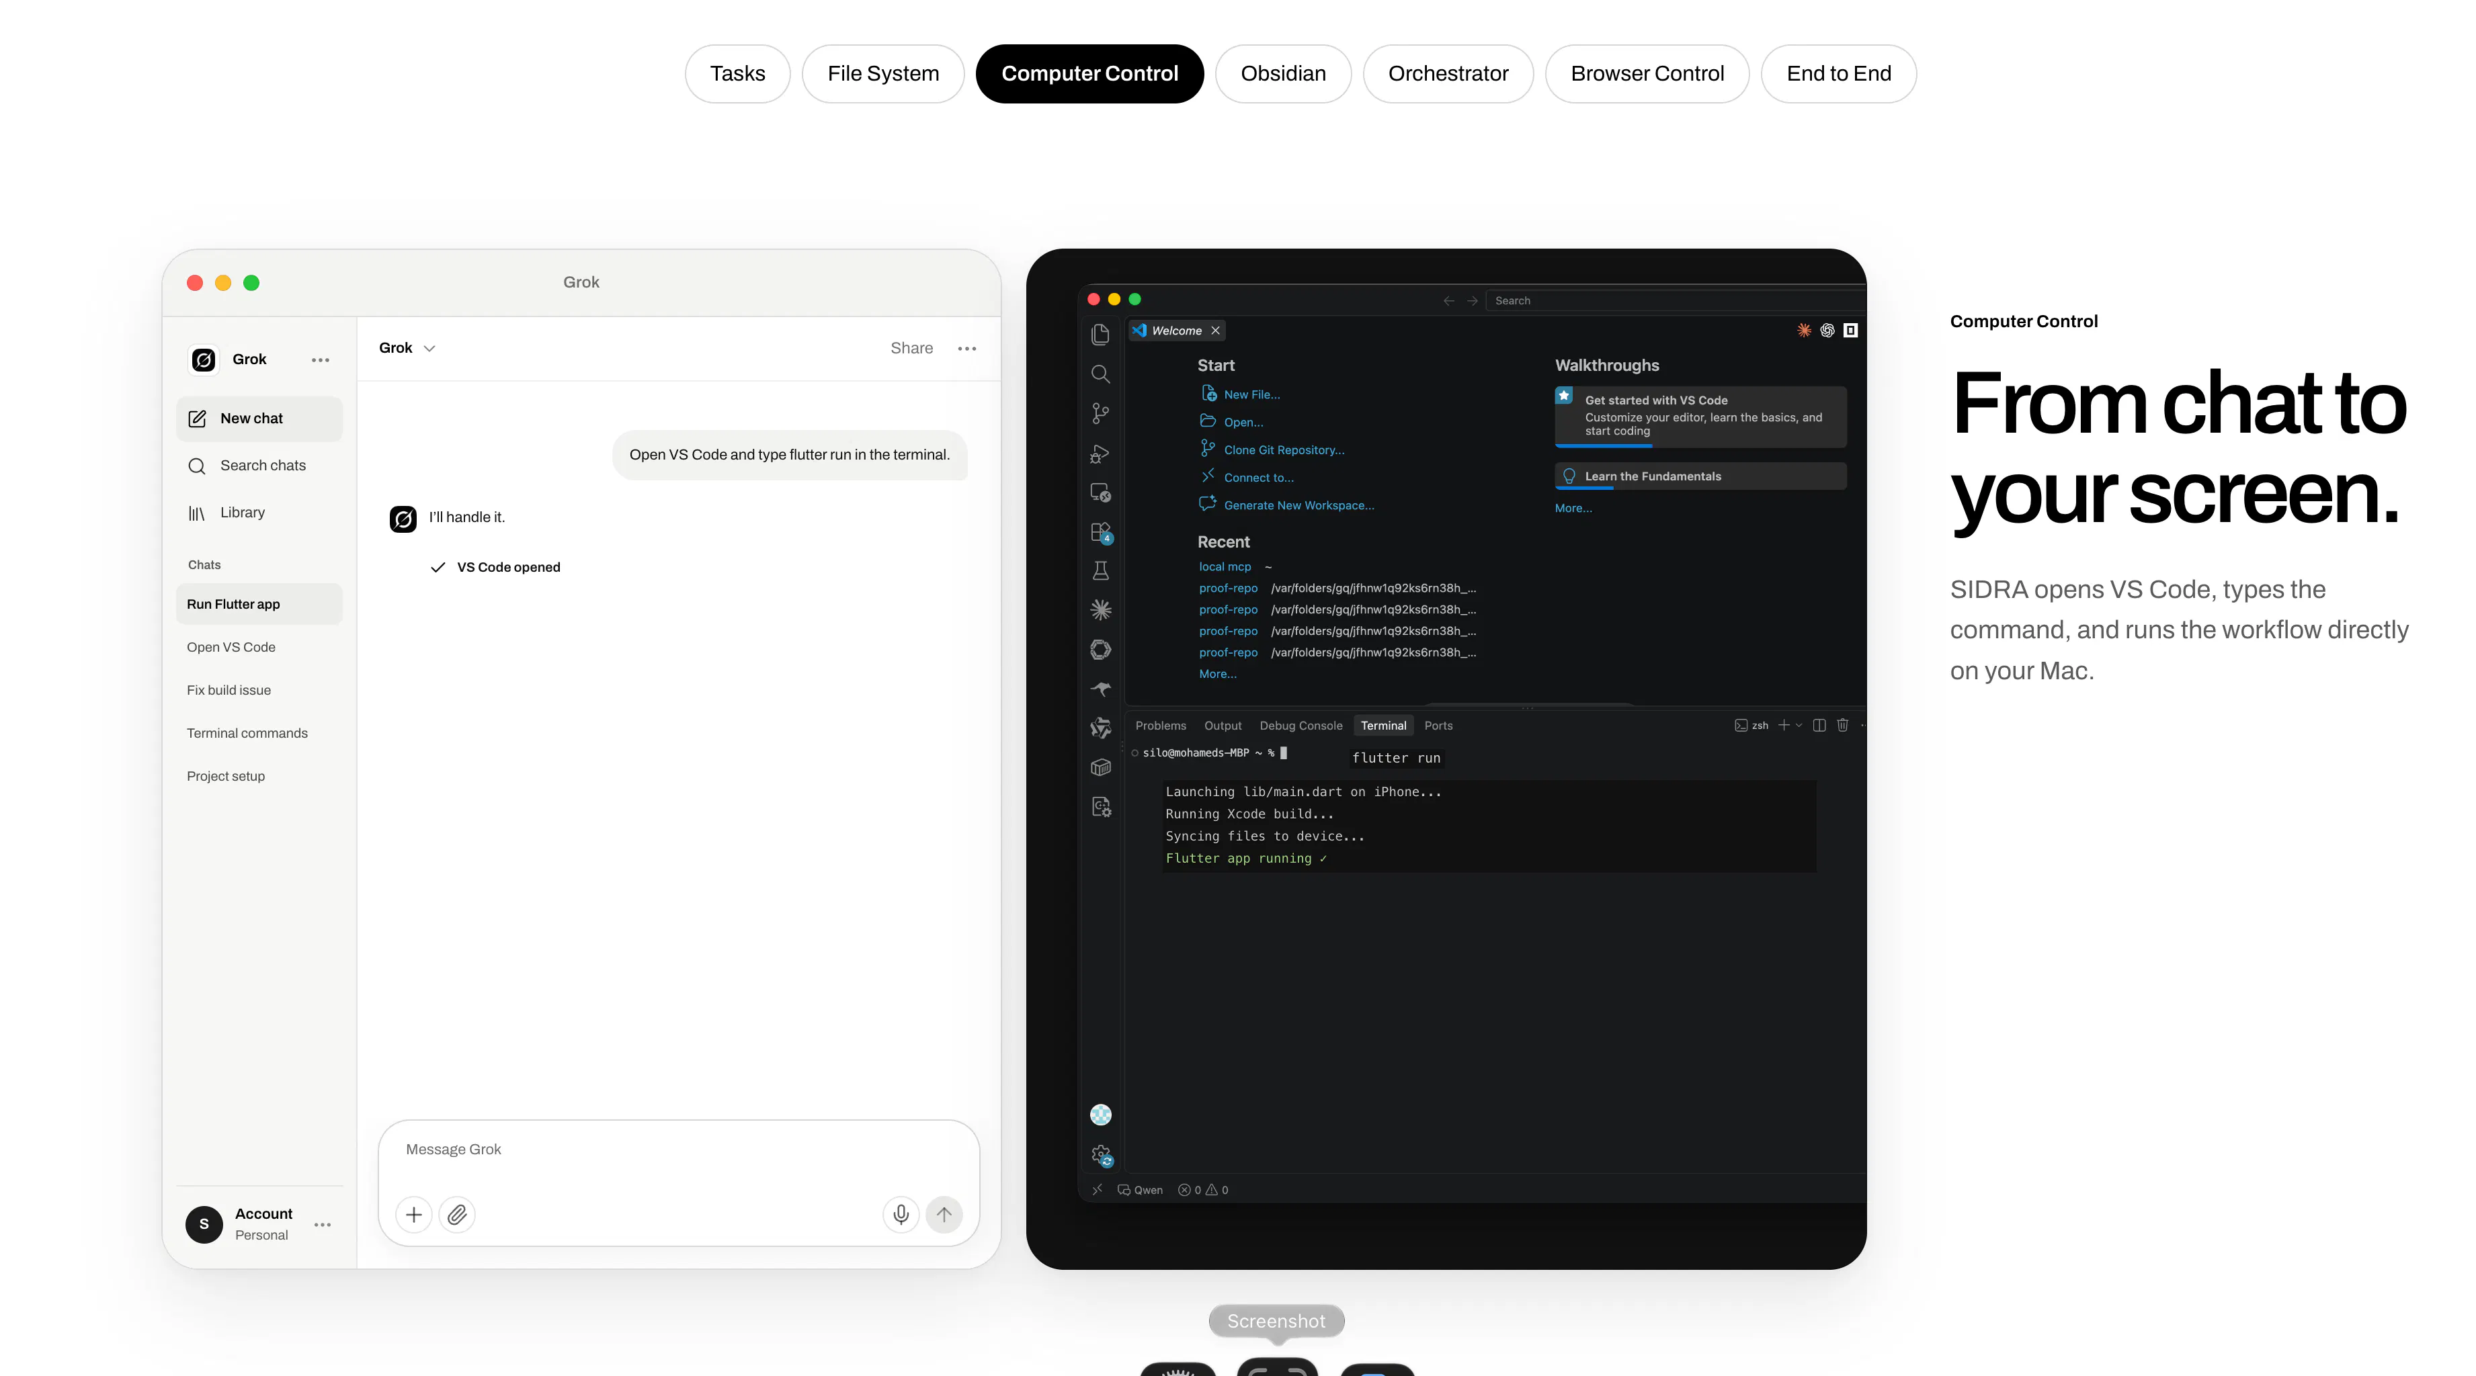This screenshot has height=1376, width=2476.
Task: Open the Fix build issue chat
Action: 229,690
